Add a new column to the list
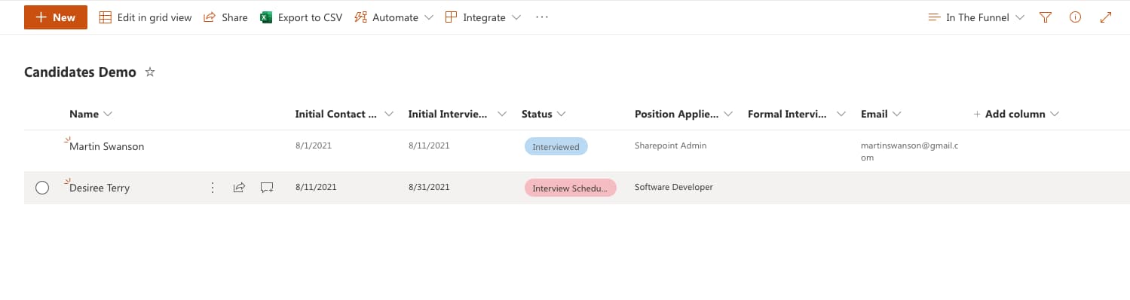This screenshot has width=1130, height=300. pyautogui.click(x=1015, y=114)
